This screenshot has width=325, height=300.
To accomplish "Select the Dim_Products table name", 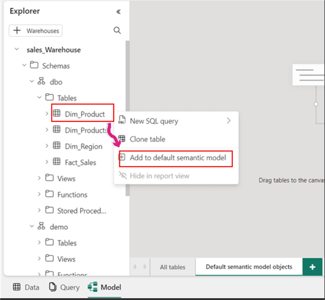I will 86,131.
